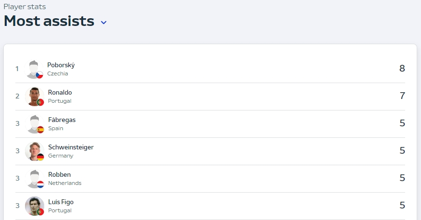Image resolution: width=421 pixels, height=220 pixels.
Task: Select the Robben Netherlands row
Action: (x=210, y=179)
